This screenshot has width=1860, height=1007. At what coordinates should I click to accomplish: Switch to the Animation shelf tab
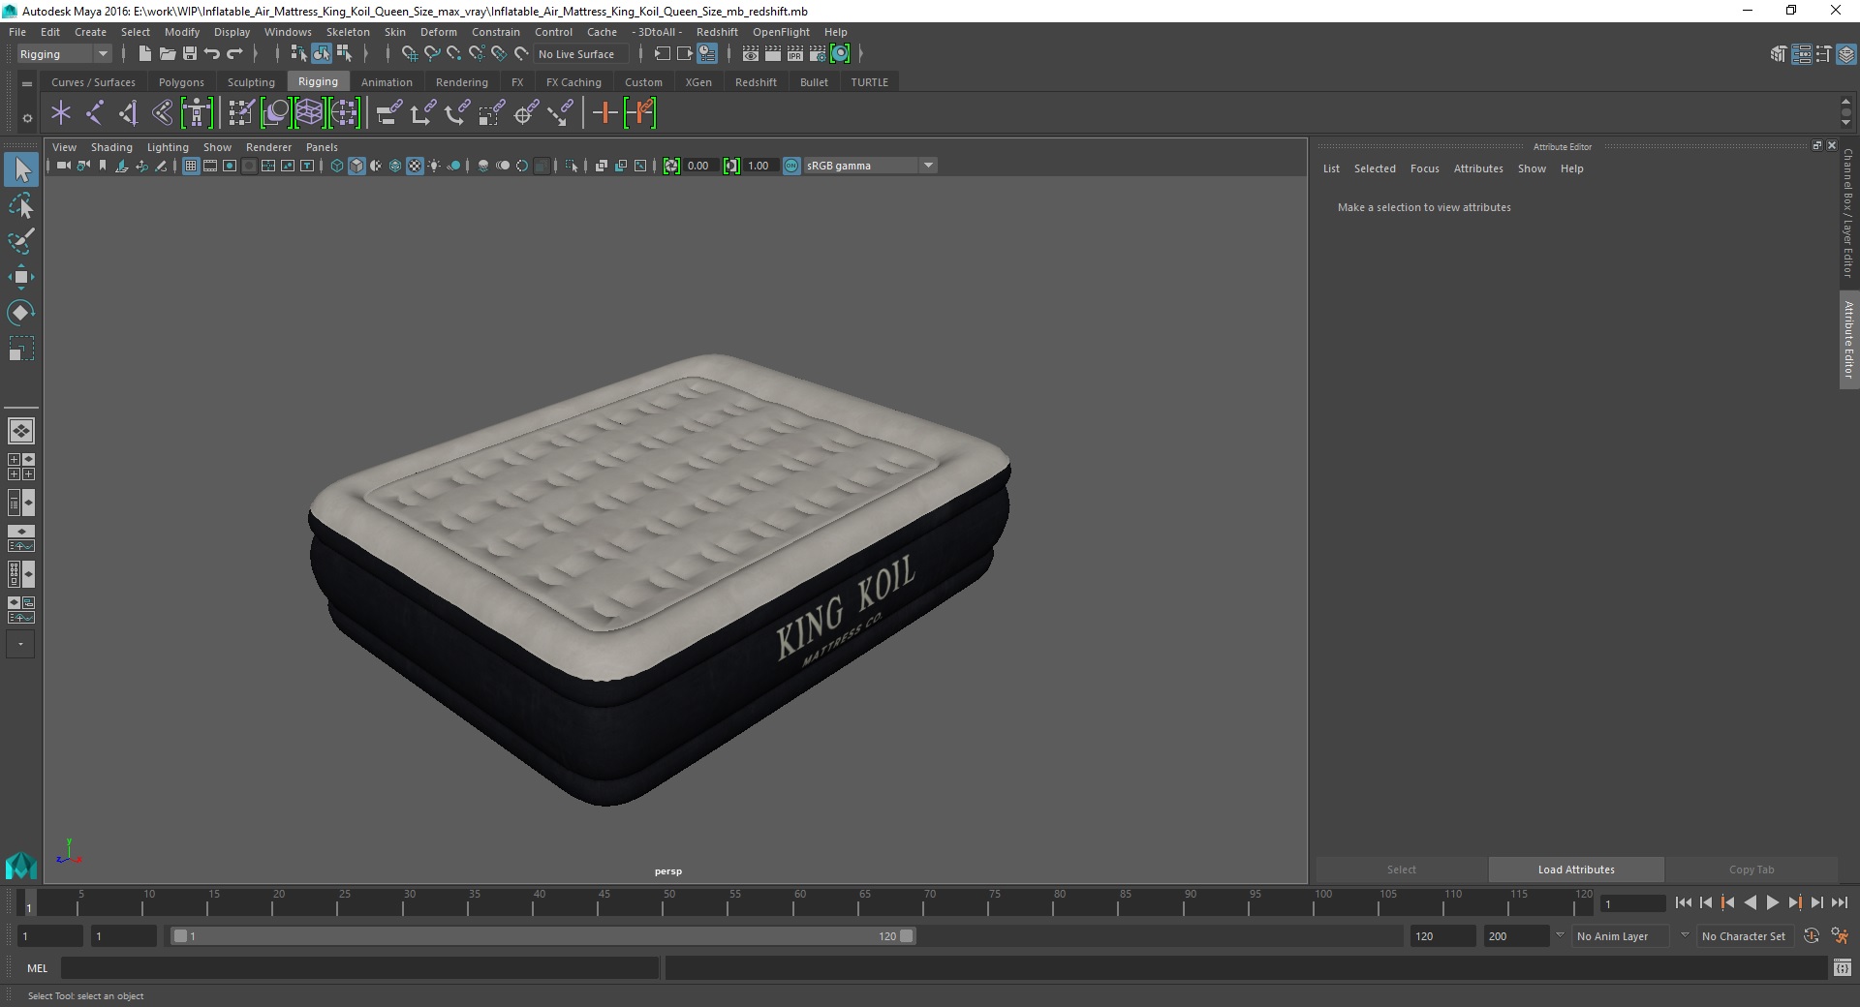pyautogui.click(x=387, y=82)
